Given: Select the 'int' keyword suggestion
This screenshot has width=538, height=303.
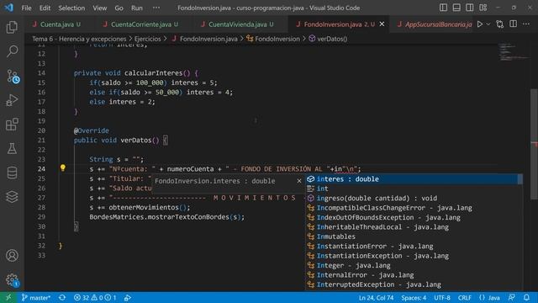Looking at the screenshot, I should click(414, 189).
